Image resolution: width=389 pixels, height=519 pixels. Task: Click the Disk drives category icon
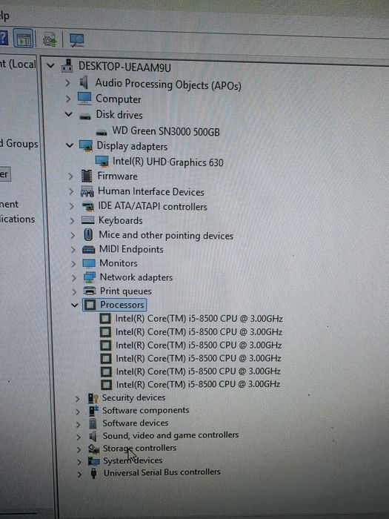click(85, 116)
